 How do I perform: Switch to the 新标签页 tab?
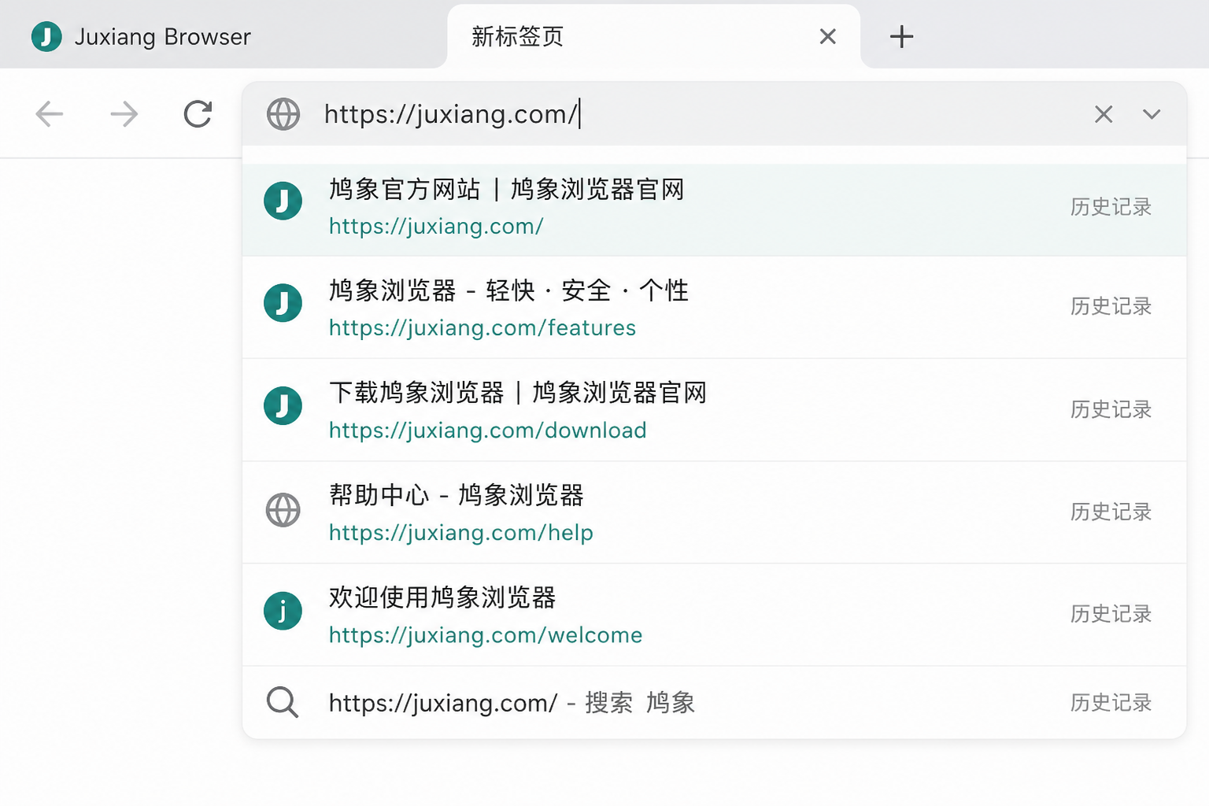click(x=653, y=36)
